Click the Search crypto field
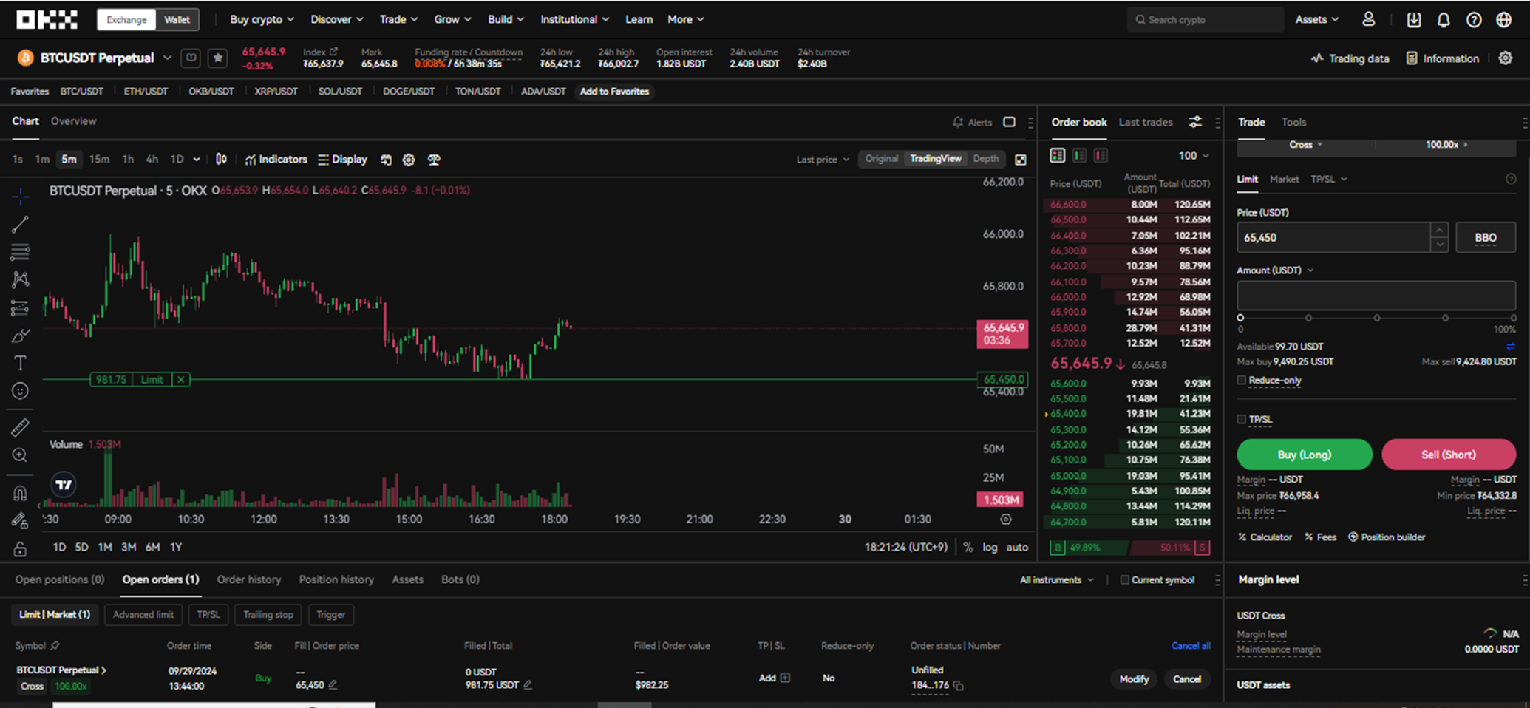Screen dimensions: 1530x708 1206,20
